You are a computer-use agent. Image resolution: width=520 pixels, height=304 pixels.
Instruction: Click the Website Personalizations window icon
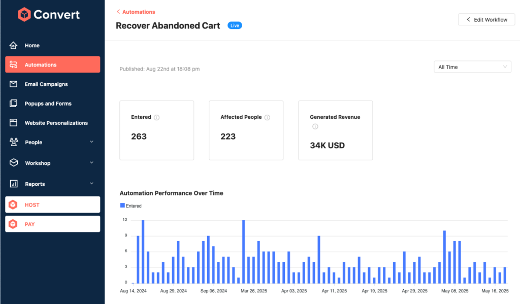click(x=13, y=123)
